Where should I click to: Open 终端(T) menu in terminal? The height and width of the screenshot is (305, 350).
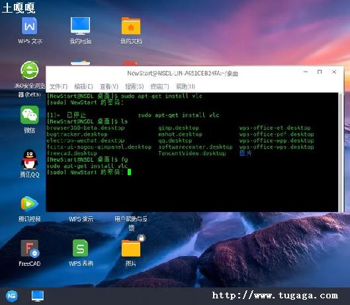tap(160, 86)
